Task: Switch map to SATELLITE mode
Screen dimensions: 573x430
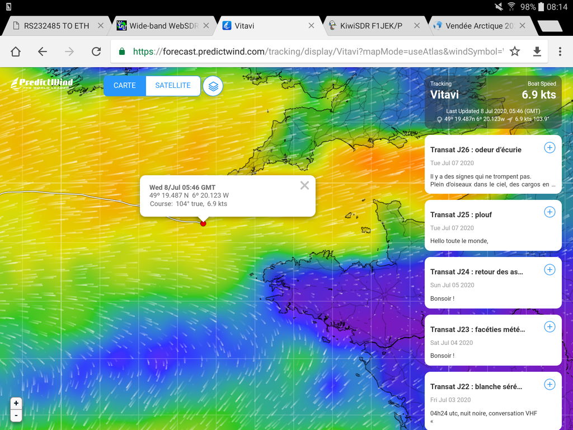Action: 173,86
